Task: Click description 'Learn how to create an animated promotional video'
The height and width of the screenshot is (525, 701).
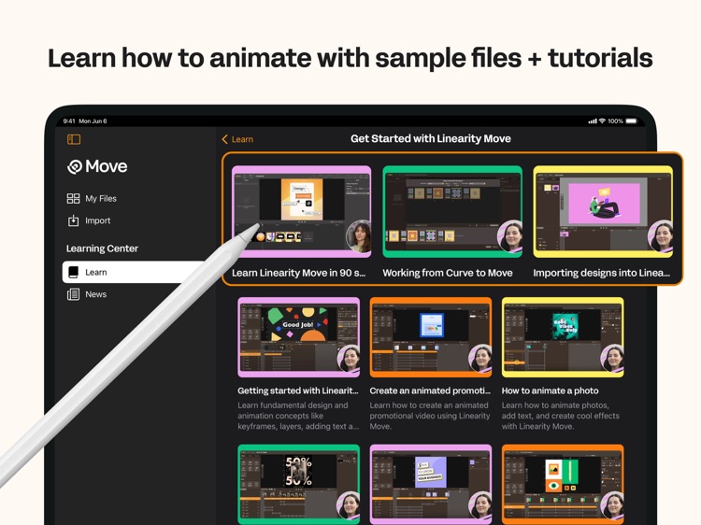Action: click(430, 416)
